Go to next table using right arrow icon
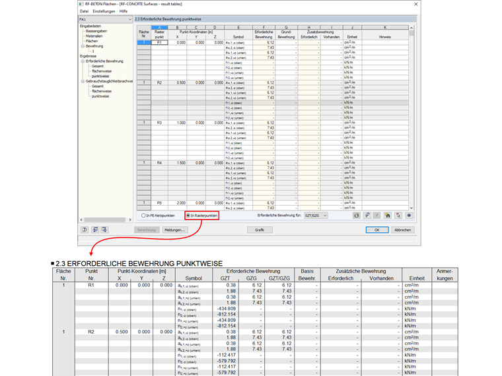The width and height of the screenshot is (502, 376). (104, 230)
